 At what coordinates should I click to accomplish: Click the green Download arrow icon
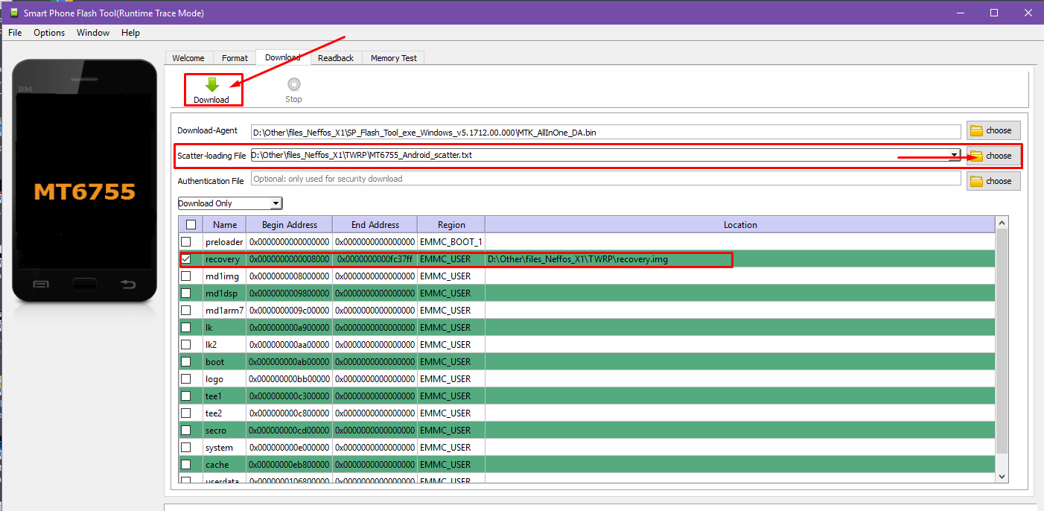(x=211, y=85)
